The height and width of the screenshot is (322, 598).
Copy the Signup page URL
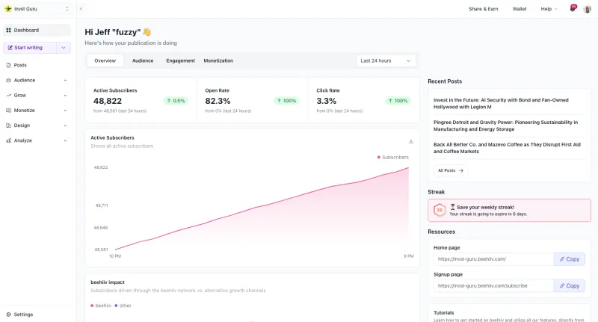[569, 286]
